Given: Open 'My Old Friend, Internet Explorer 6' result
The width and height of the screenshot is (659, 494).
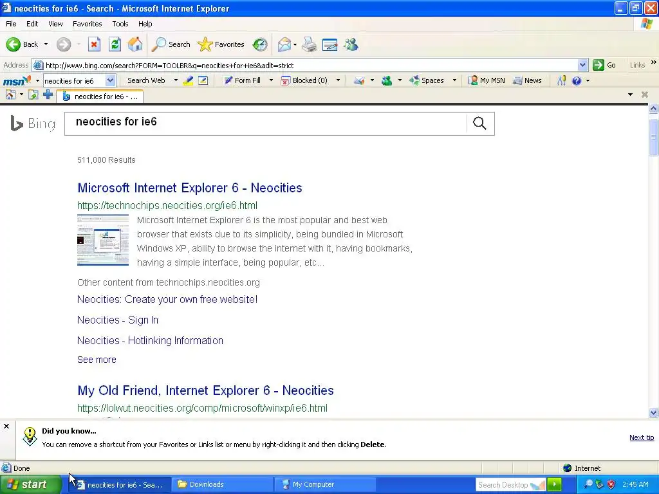Looking at the screenshot, I should [205, 390].
